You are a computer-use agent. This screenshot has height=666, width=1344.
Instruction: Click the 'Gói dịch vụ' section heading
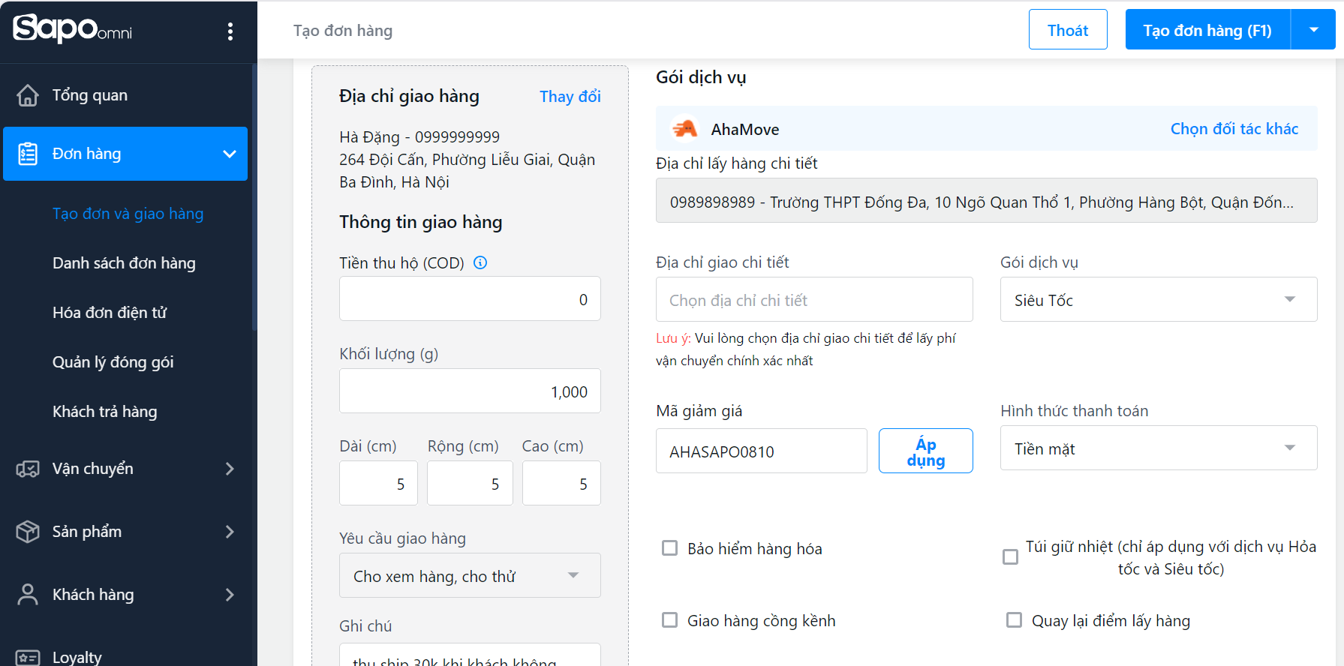(701, 77)
